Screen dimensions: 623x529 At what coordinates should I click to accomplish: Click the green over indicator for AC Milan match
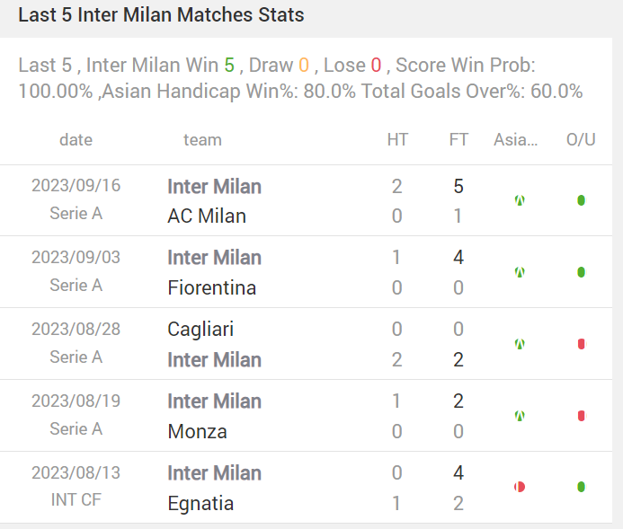581,200
